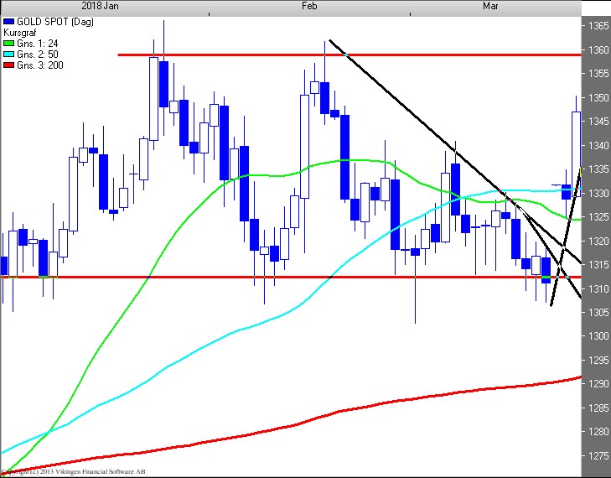Click the 1315 price axis value
611x478 pixels.
tap(598, 265)
